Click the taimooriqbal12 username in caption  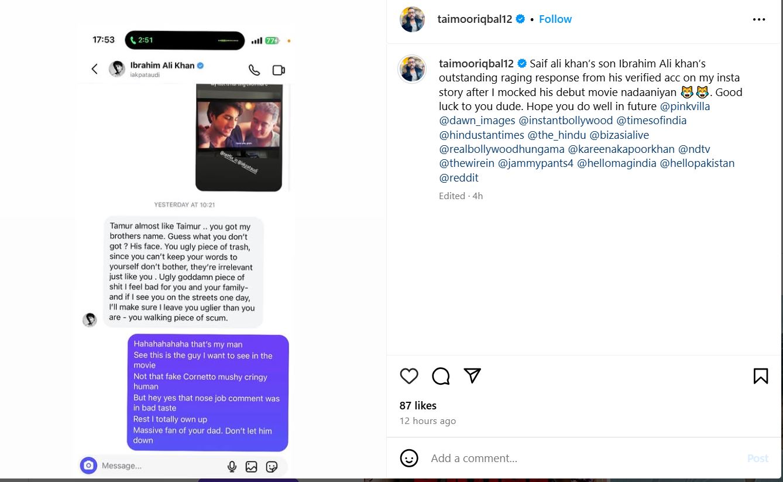click(x=476, y=63)
